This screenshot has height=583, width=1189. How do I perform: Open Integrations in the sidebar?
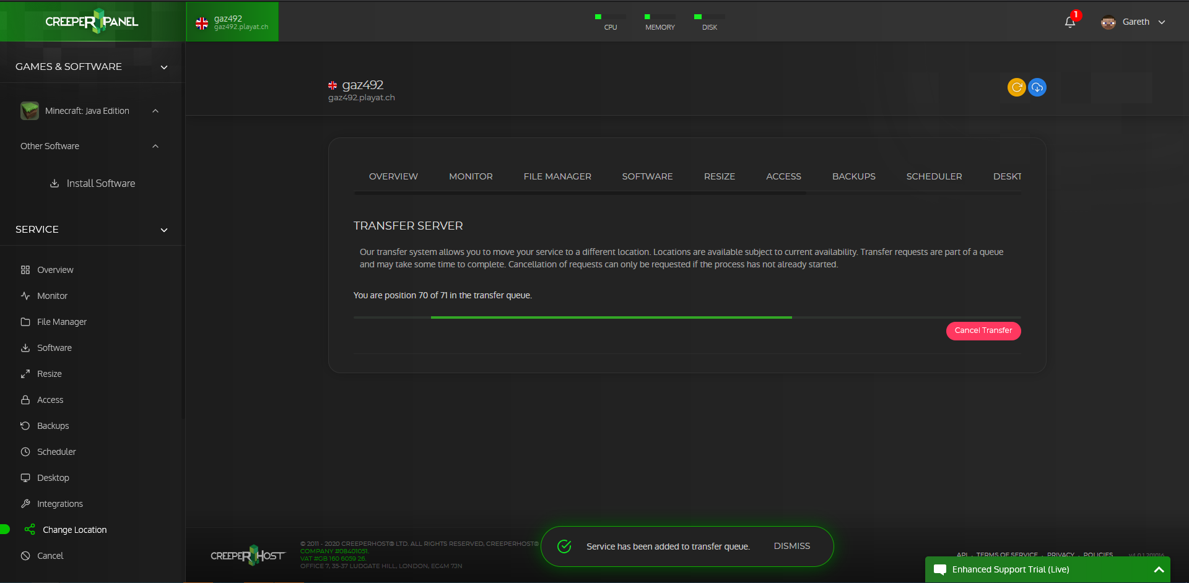point(59,504)
